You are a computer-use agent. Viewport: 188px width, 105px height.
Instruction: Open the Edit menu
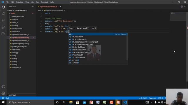click(12, 2)
